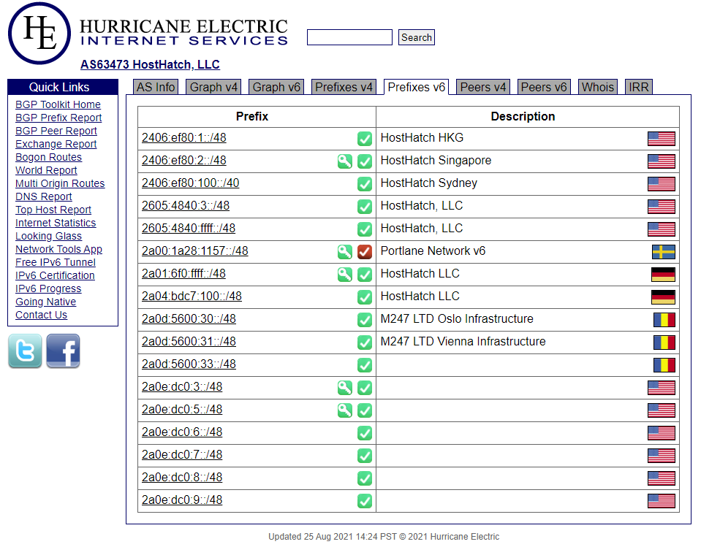Open the Peers v4 tab
Image resolution: width=701 pixels, height=547 pixels.
pos(483,87)
